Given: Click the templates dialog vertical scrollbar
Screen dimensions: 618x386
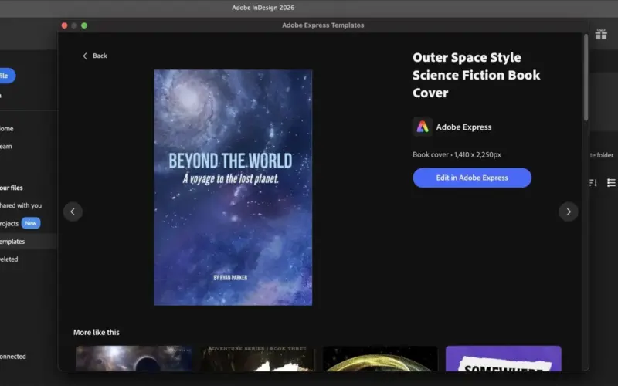Looking at the screenshot, I should (586, 77).
